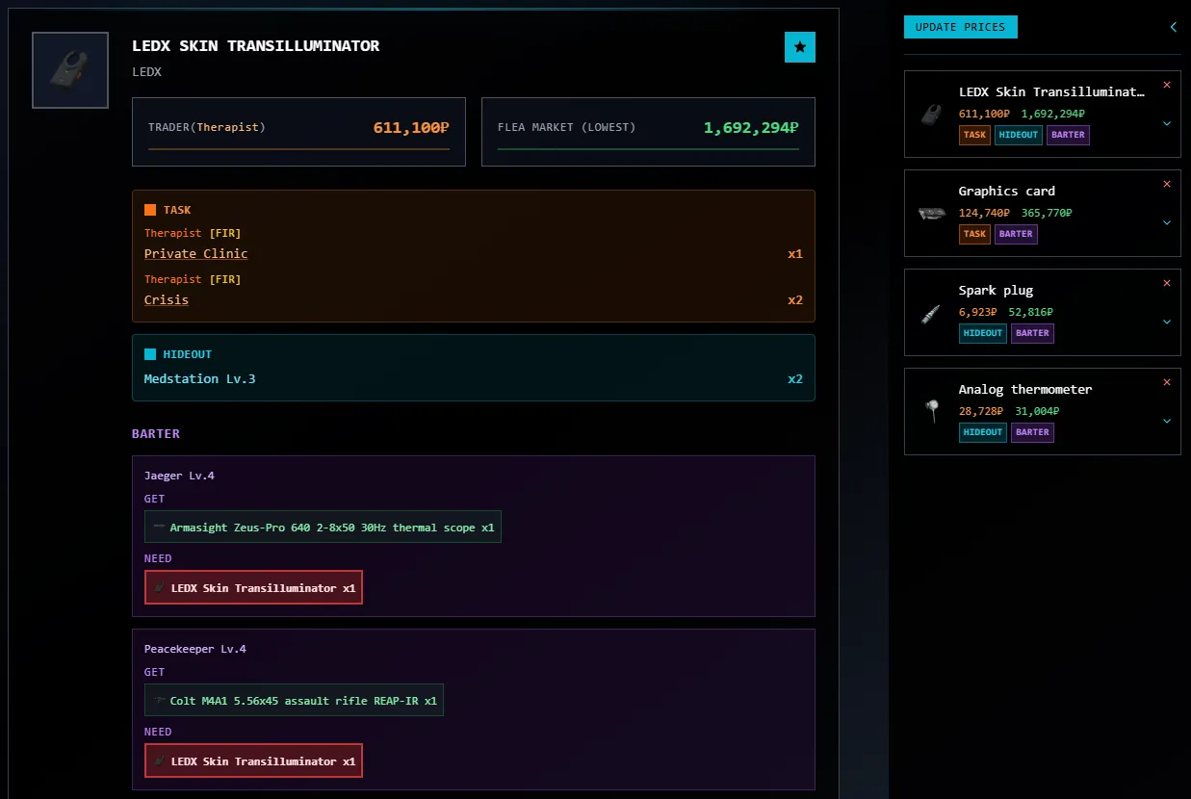
Task: Open the Private Clinic task link
Action: [x=195, y=254]
